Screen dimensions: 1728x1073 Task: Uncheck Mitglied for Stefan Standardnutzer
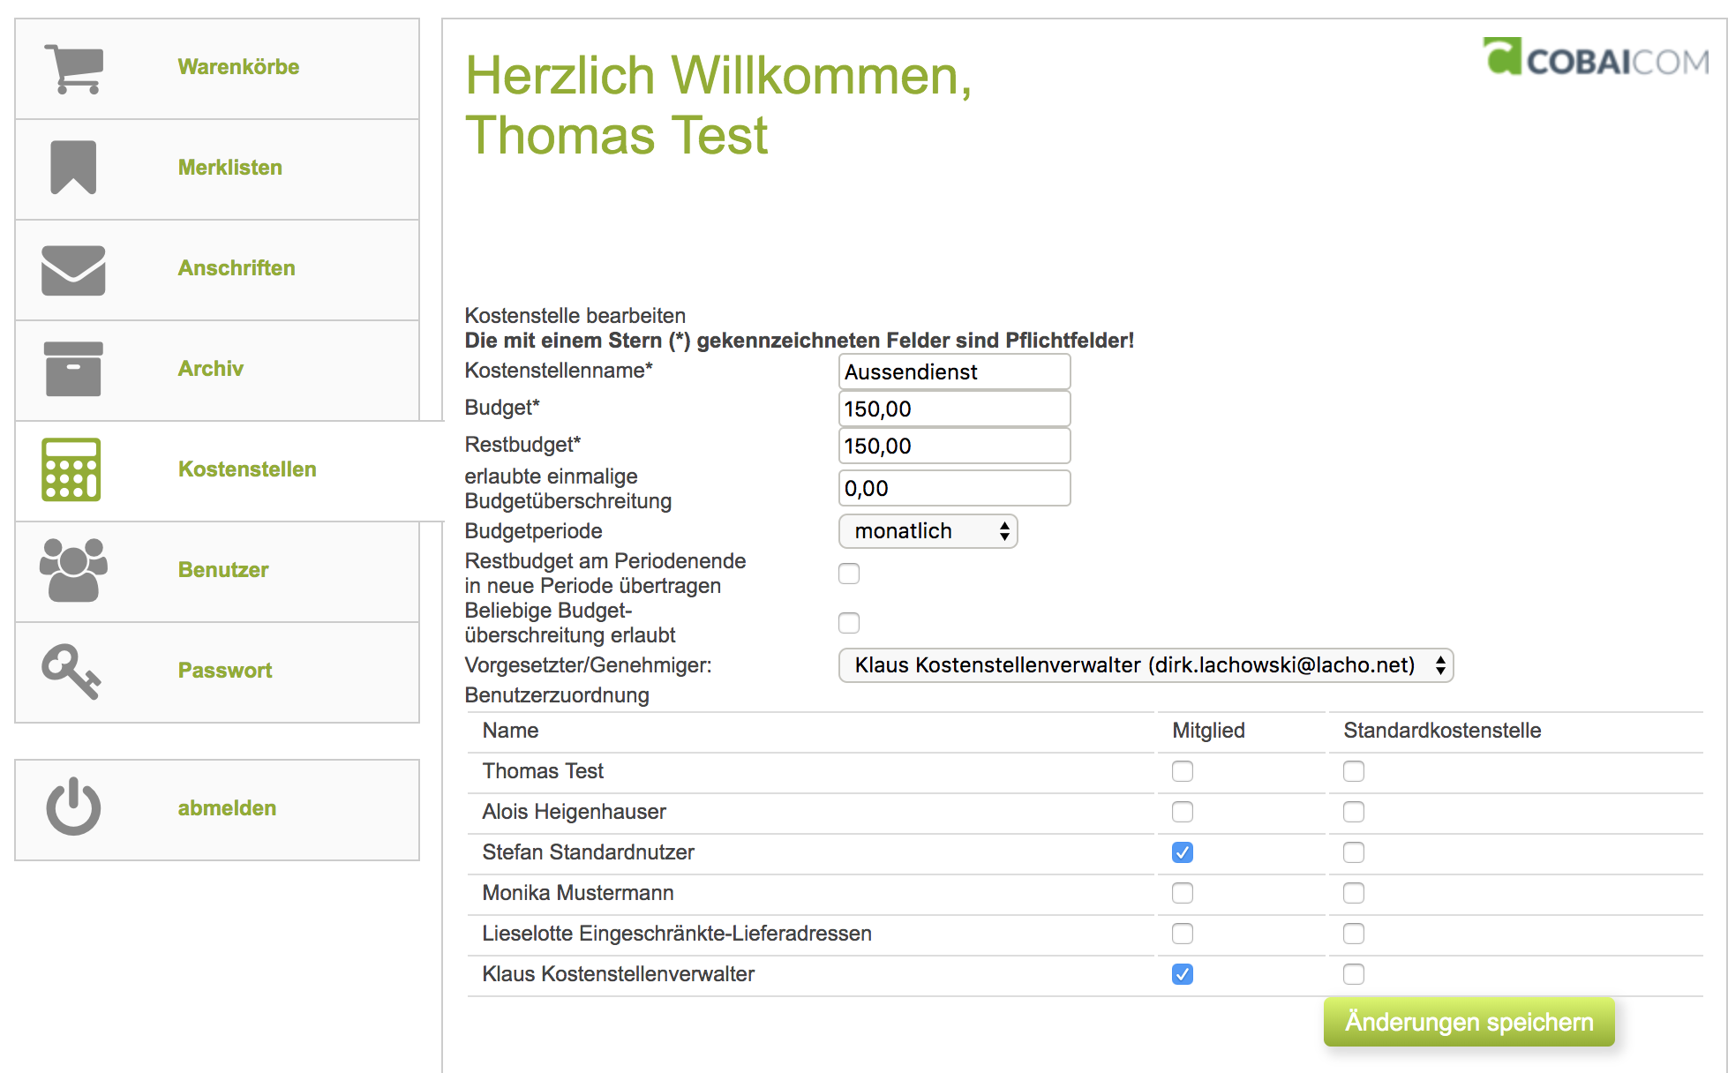[x=1182, y=852]
